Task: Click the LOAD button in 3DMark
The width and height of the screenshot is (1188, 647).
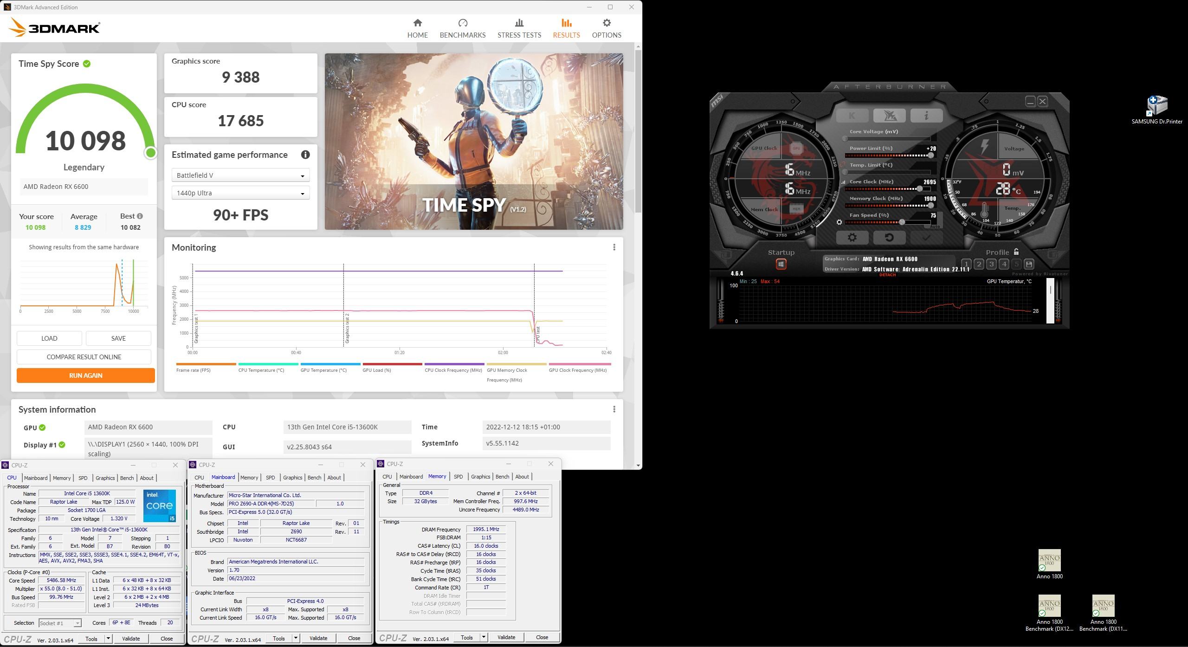Action: 49,338
